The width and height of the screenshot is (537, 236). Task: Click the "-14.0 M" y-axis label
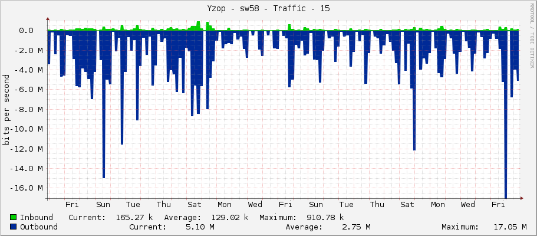(26, 169)
